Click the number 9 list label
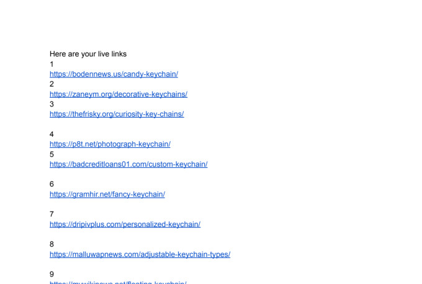The image size is (422, 284). pos(52,274)
